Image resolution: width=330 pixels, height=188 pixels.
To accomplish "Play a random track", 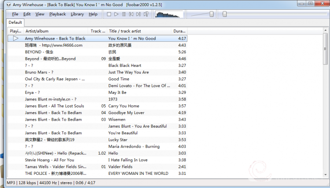I will point(146,14).
